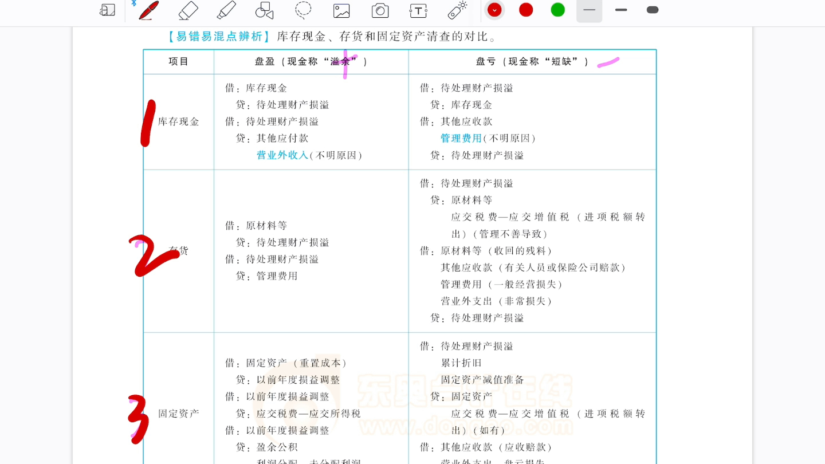825x464 pixels.
Task: Select the text box tool
Action: [x=418, y=10]
